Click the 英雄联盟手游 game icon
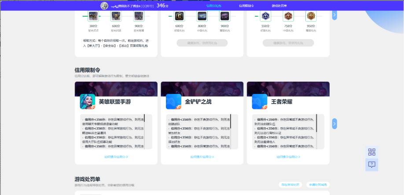 click(88, 101)
